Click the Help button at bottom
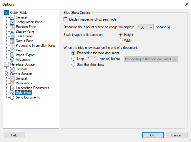 [14, 135]
